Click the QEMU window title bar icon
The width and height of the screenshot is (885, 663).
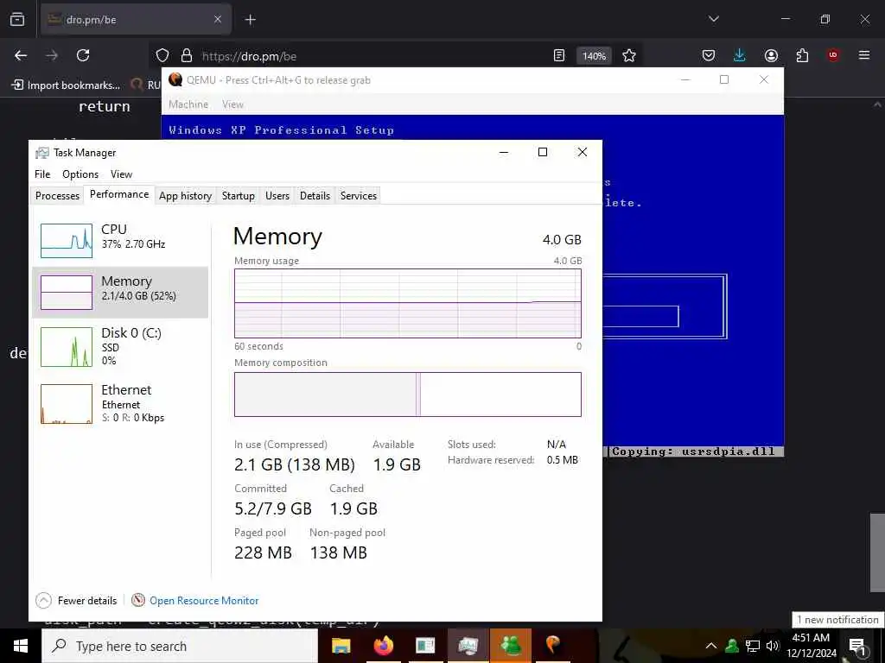[175, 79]
